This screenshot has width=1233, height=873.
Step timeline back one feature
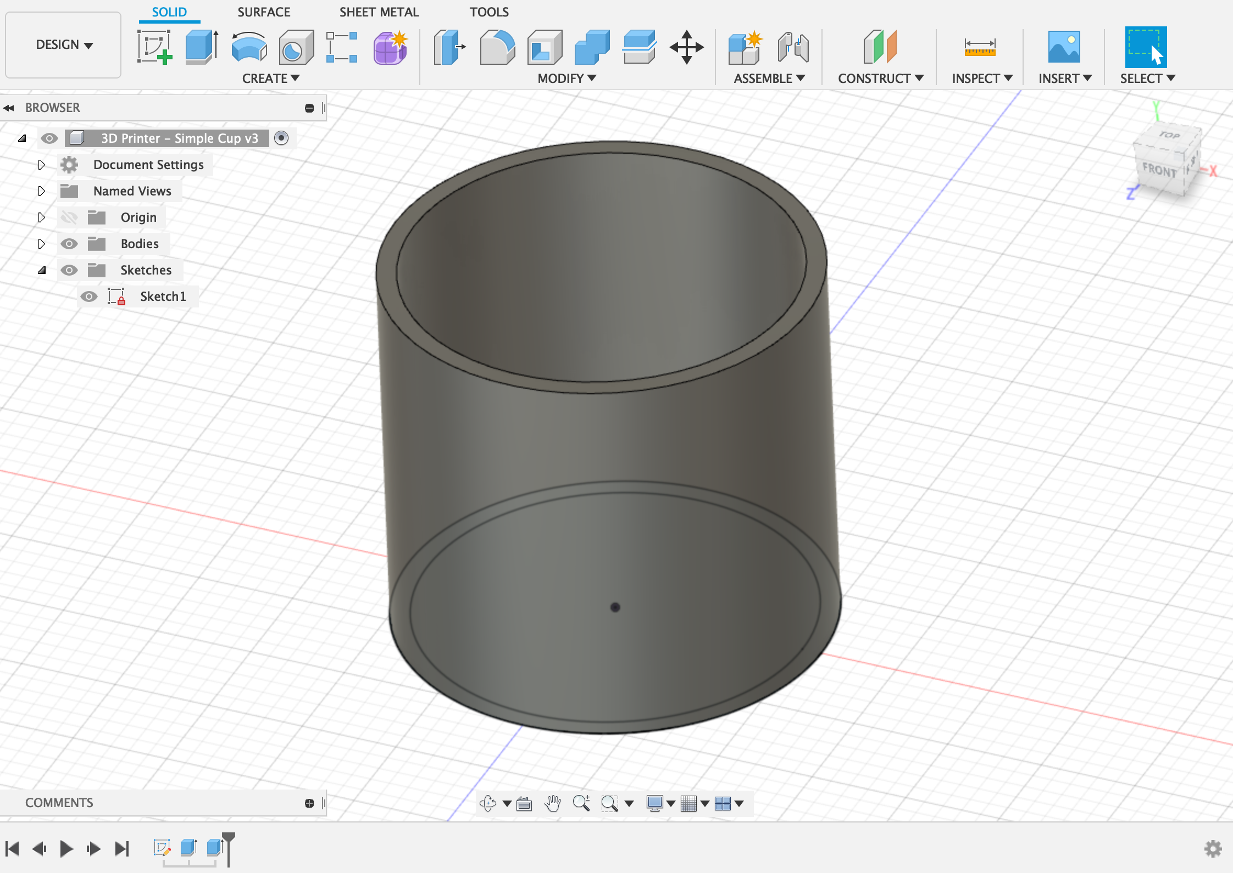coord(39,849)
